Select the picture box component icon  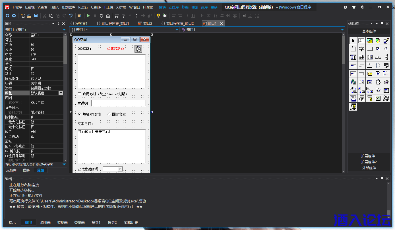(369, 41)
